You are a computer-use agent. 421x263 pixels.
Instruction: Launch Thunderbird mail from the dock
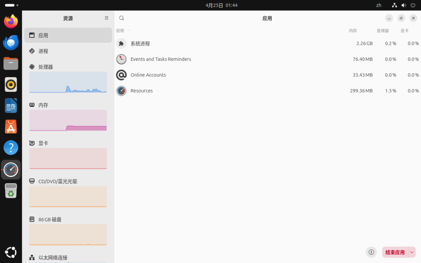(x=11, y=42)
